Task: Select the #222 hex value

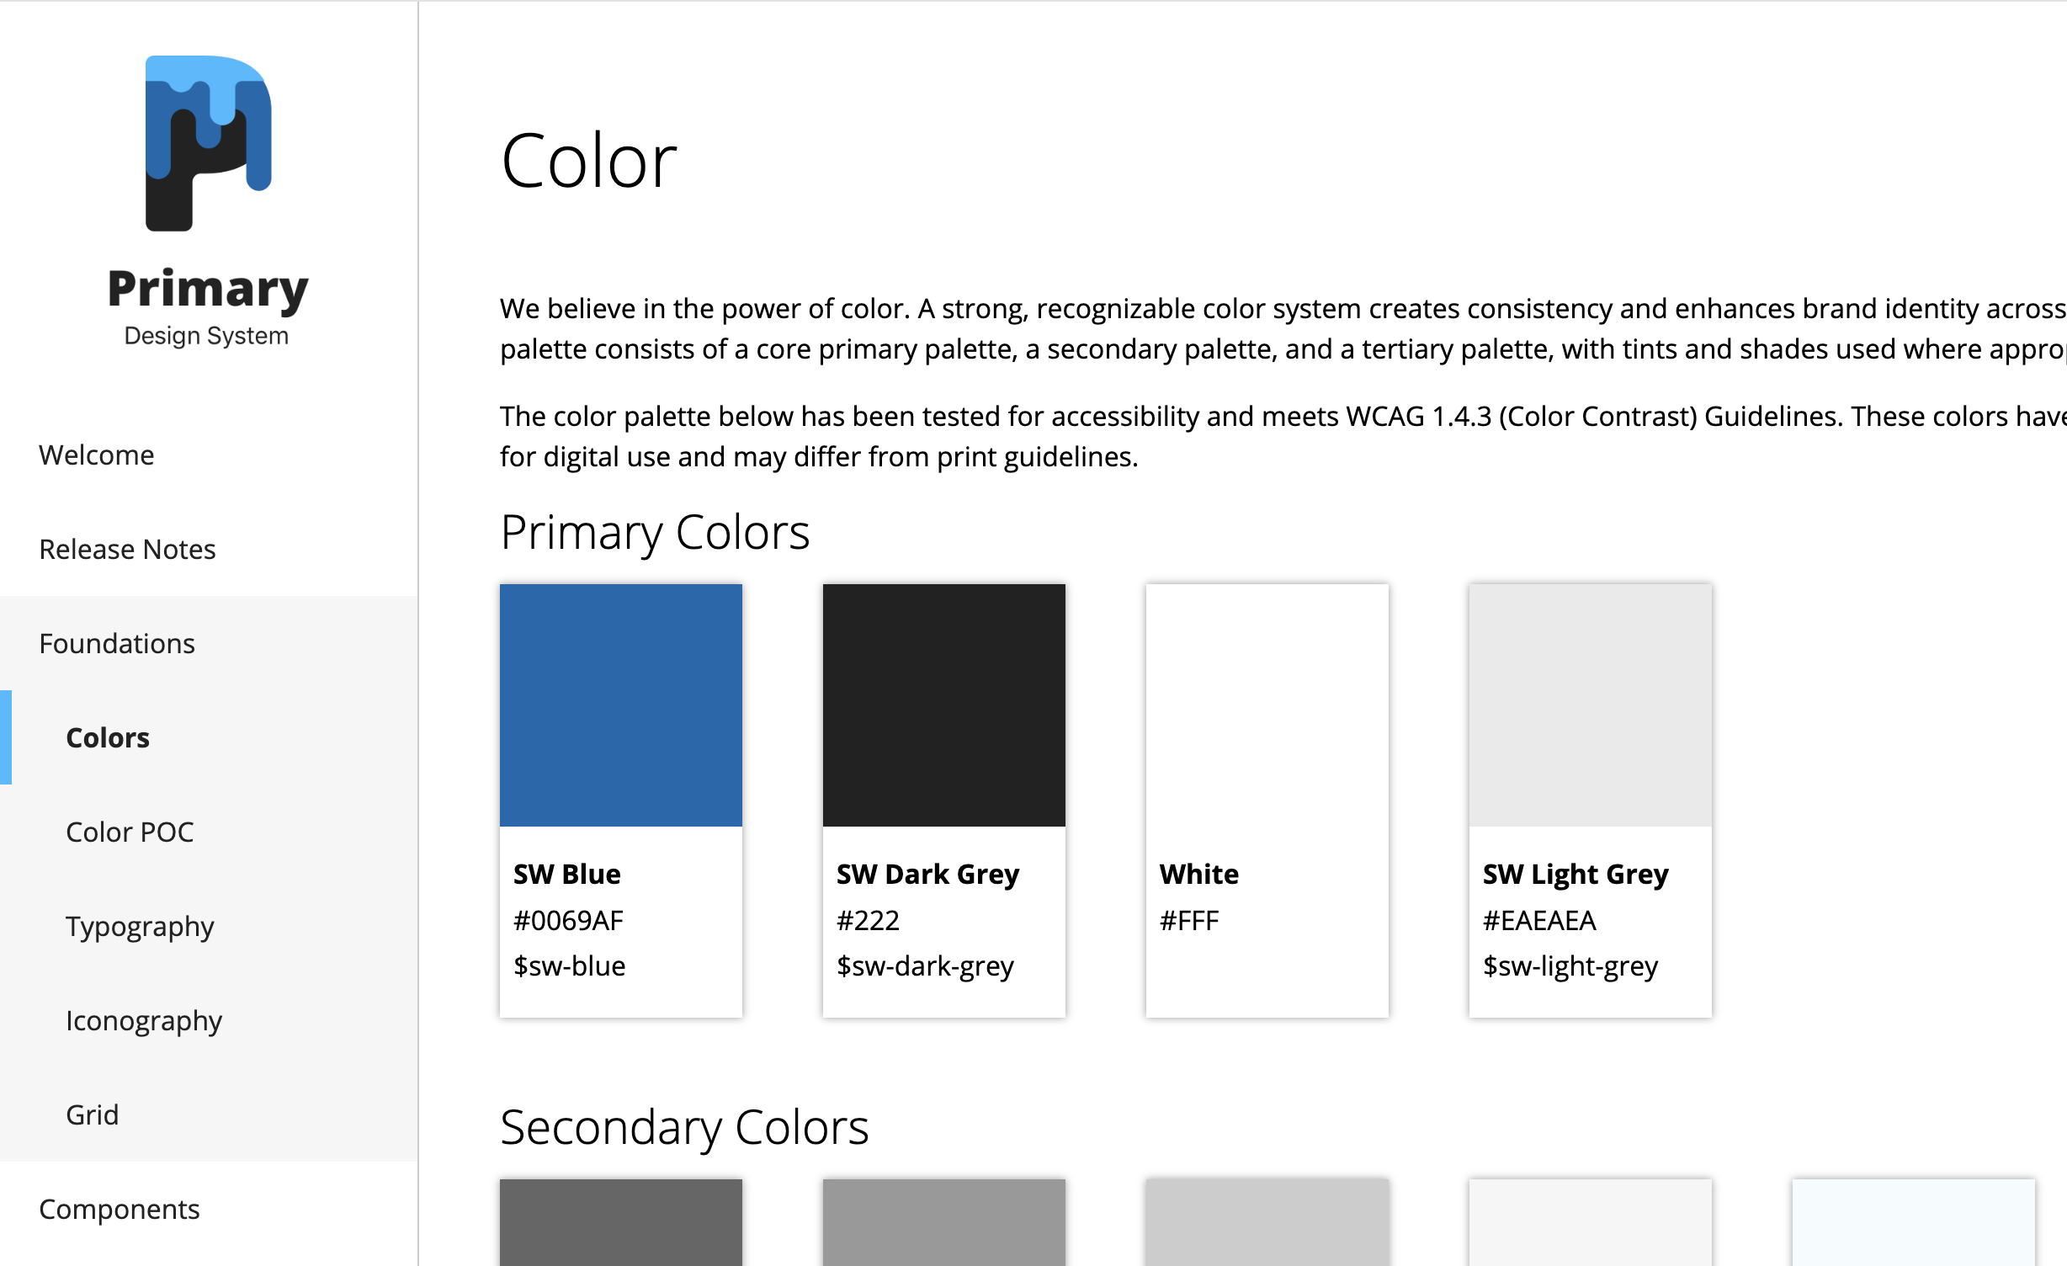Action: click(868, 920)
